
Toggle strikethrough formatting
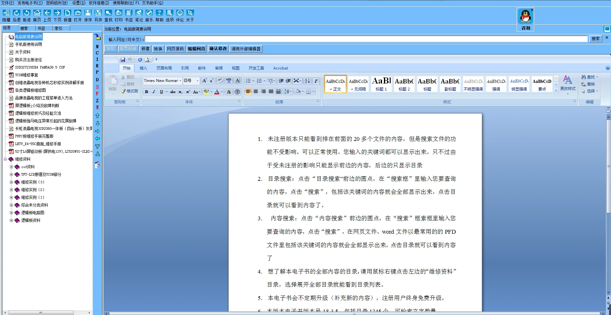tap(173, 92)
